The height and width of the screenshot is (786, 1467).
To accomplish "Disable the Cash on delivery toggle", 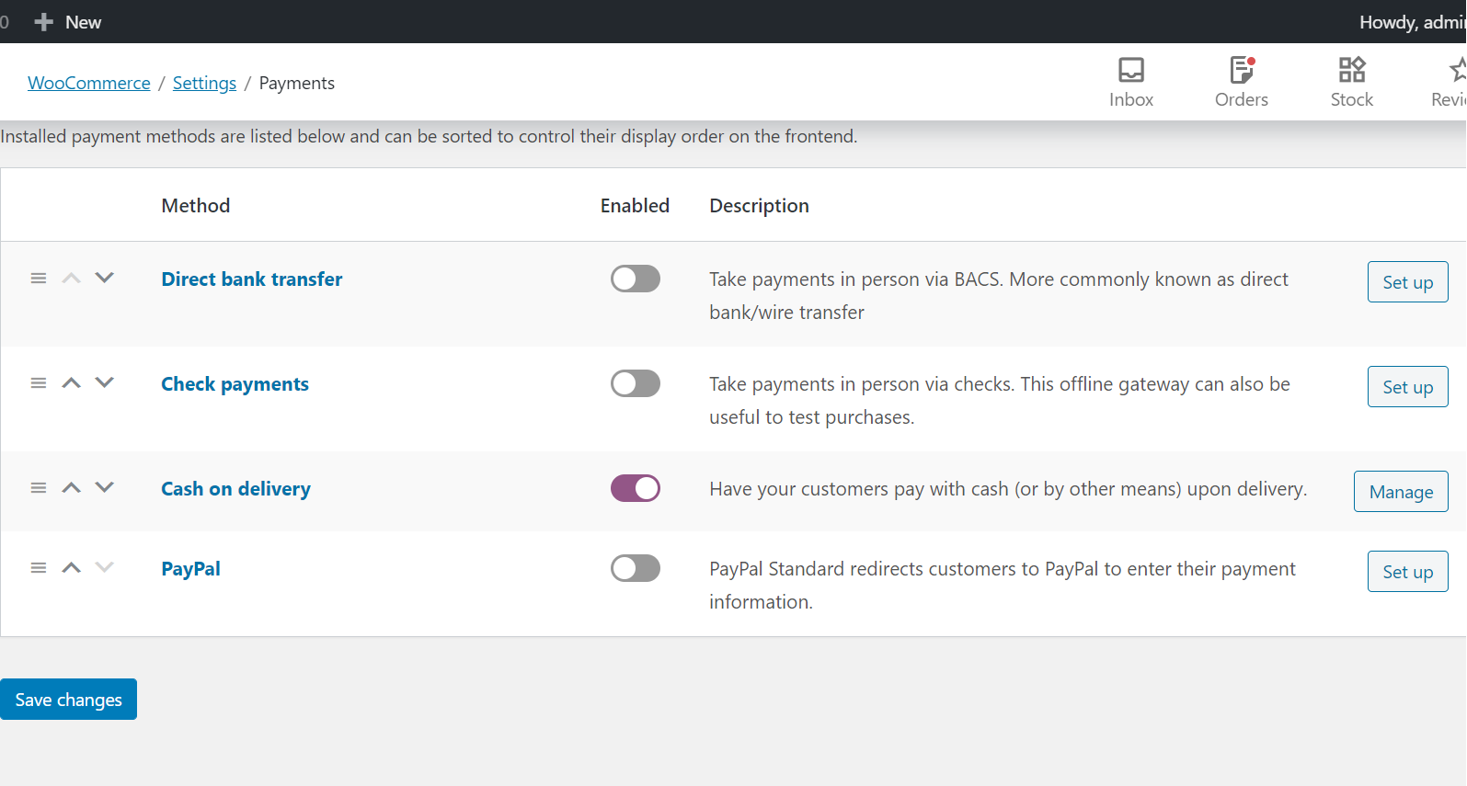I will 635,488.
